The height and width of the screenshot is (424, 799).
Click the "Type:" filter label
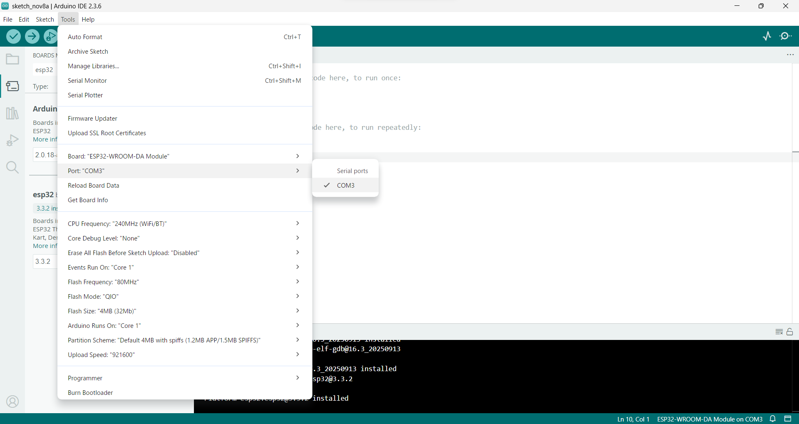point(41,87)
